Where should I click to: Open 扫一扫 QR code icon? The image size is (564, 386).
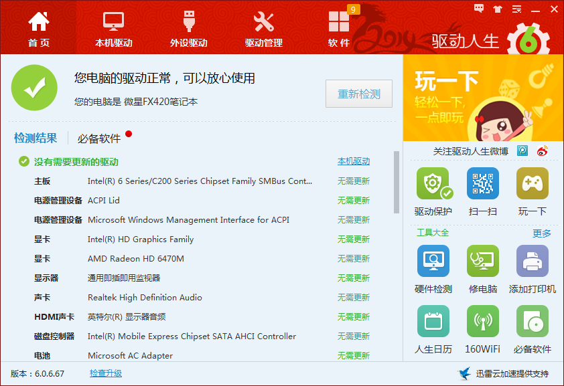[483, 183]
